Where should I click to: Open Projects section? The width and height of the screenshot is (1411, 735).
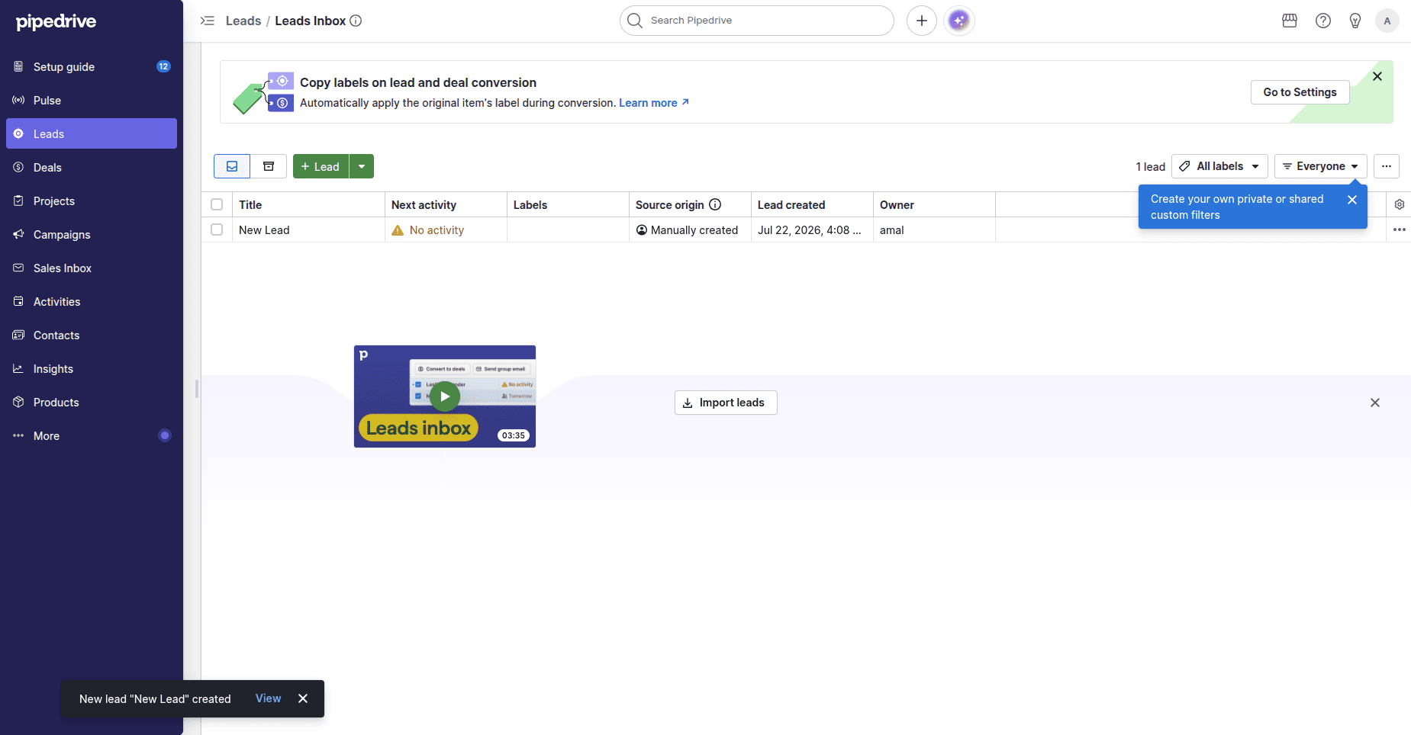[x=92, y=201]
